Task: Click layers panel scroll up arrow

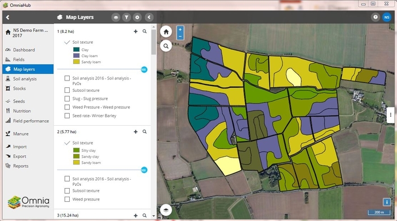Action: (154, 27)
